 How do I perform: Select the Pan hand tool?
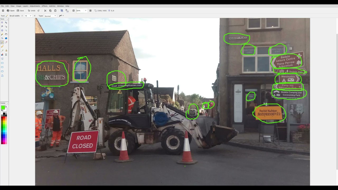coord(6,34)
